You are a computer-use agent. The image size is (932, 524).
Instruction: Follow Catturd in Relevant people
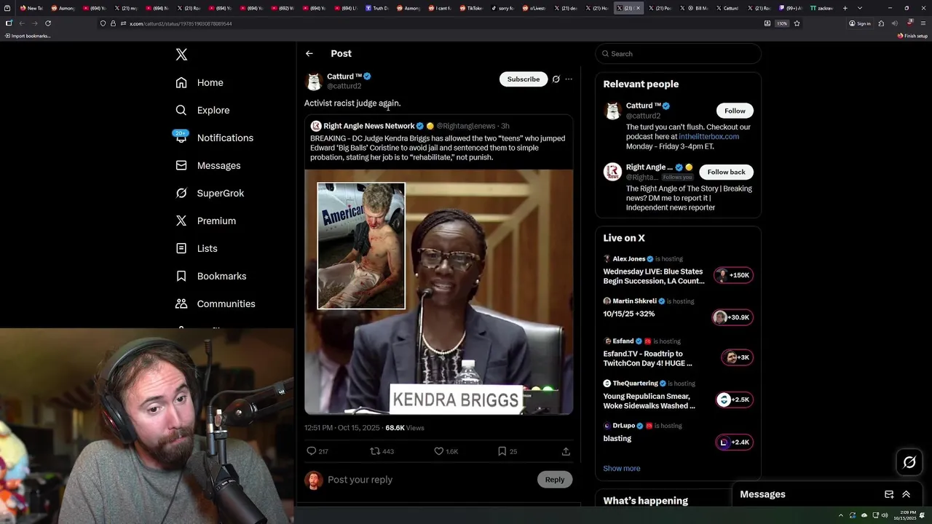[x=735, y=111]
